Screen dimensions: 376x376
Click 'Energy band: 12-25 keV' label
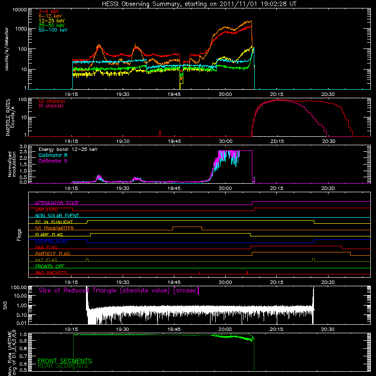tap(68, 149)
